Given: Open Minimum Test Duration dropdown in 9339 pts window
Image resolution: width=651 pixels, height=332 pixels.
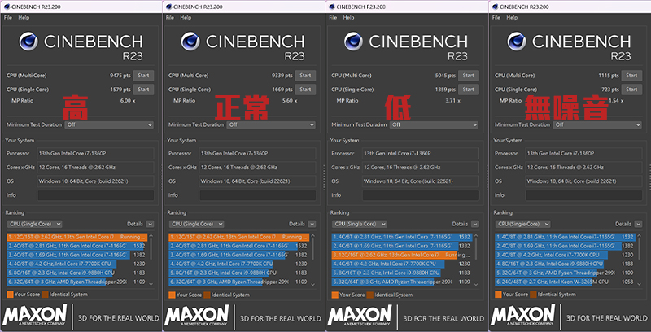Looking at the screenshot, I should (271, 124).
